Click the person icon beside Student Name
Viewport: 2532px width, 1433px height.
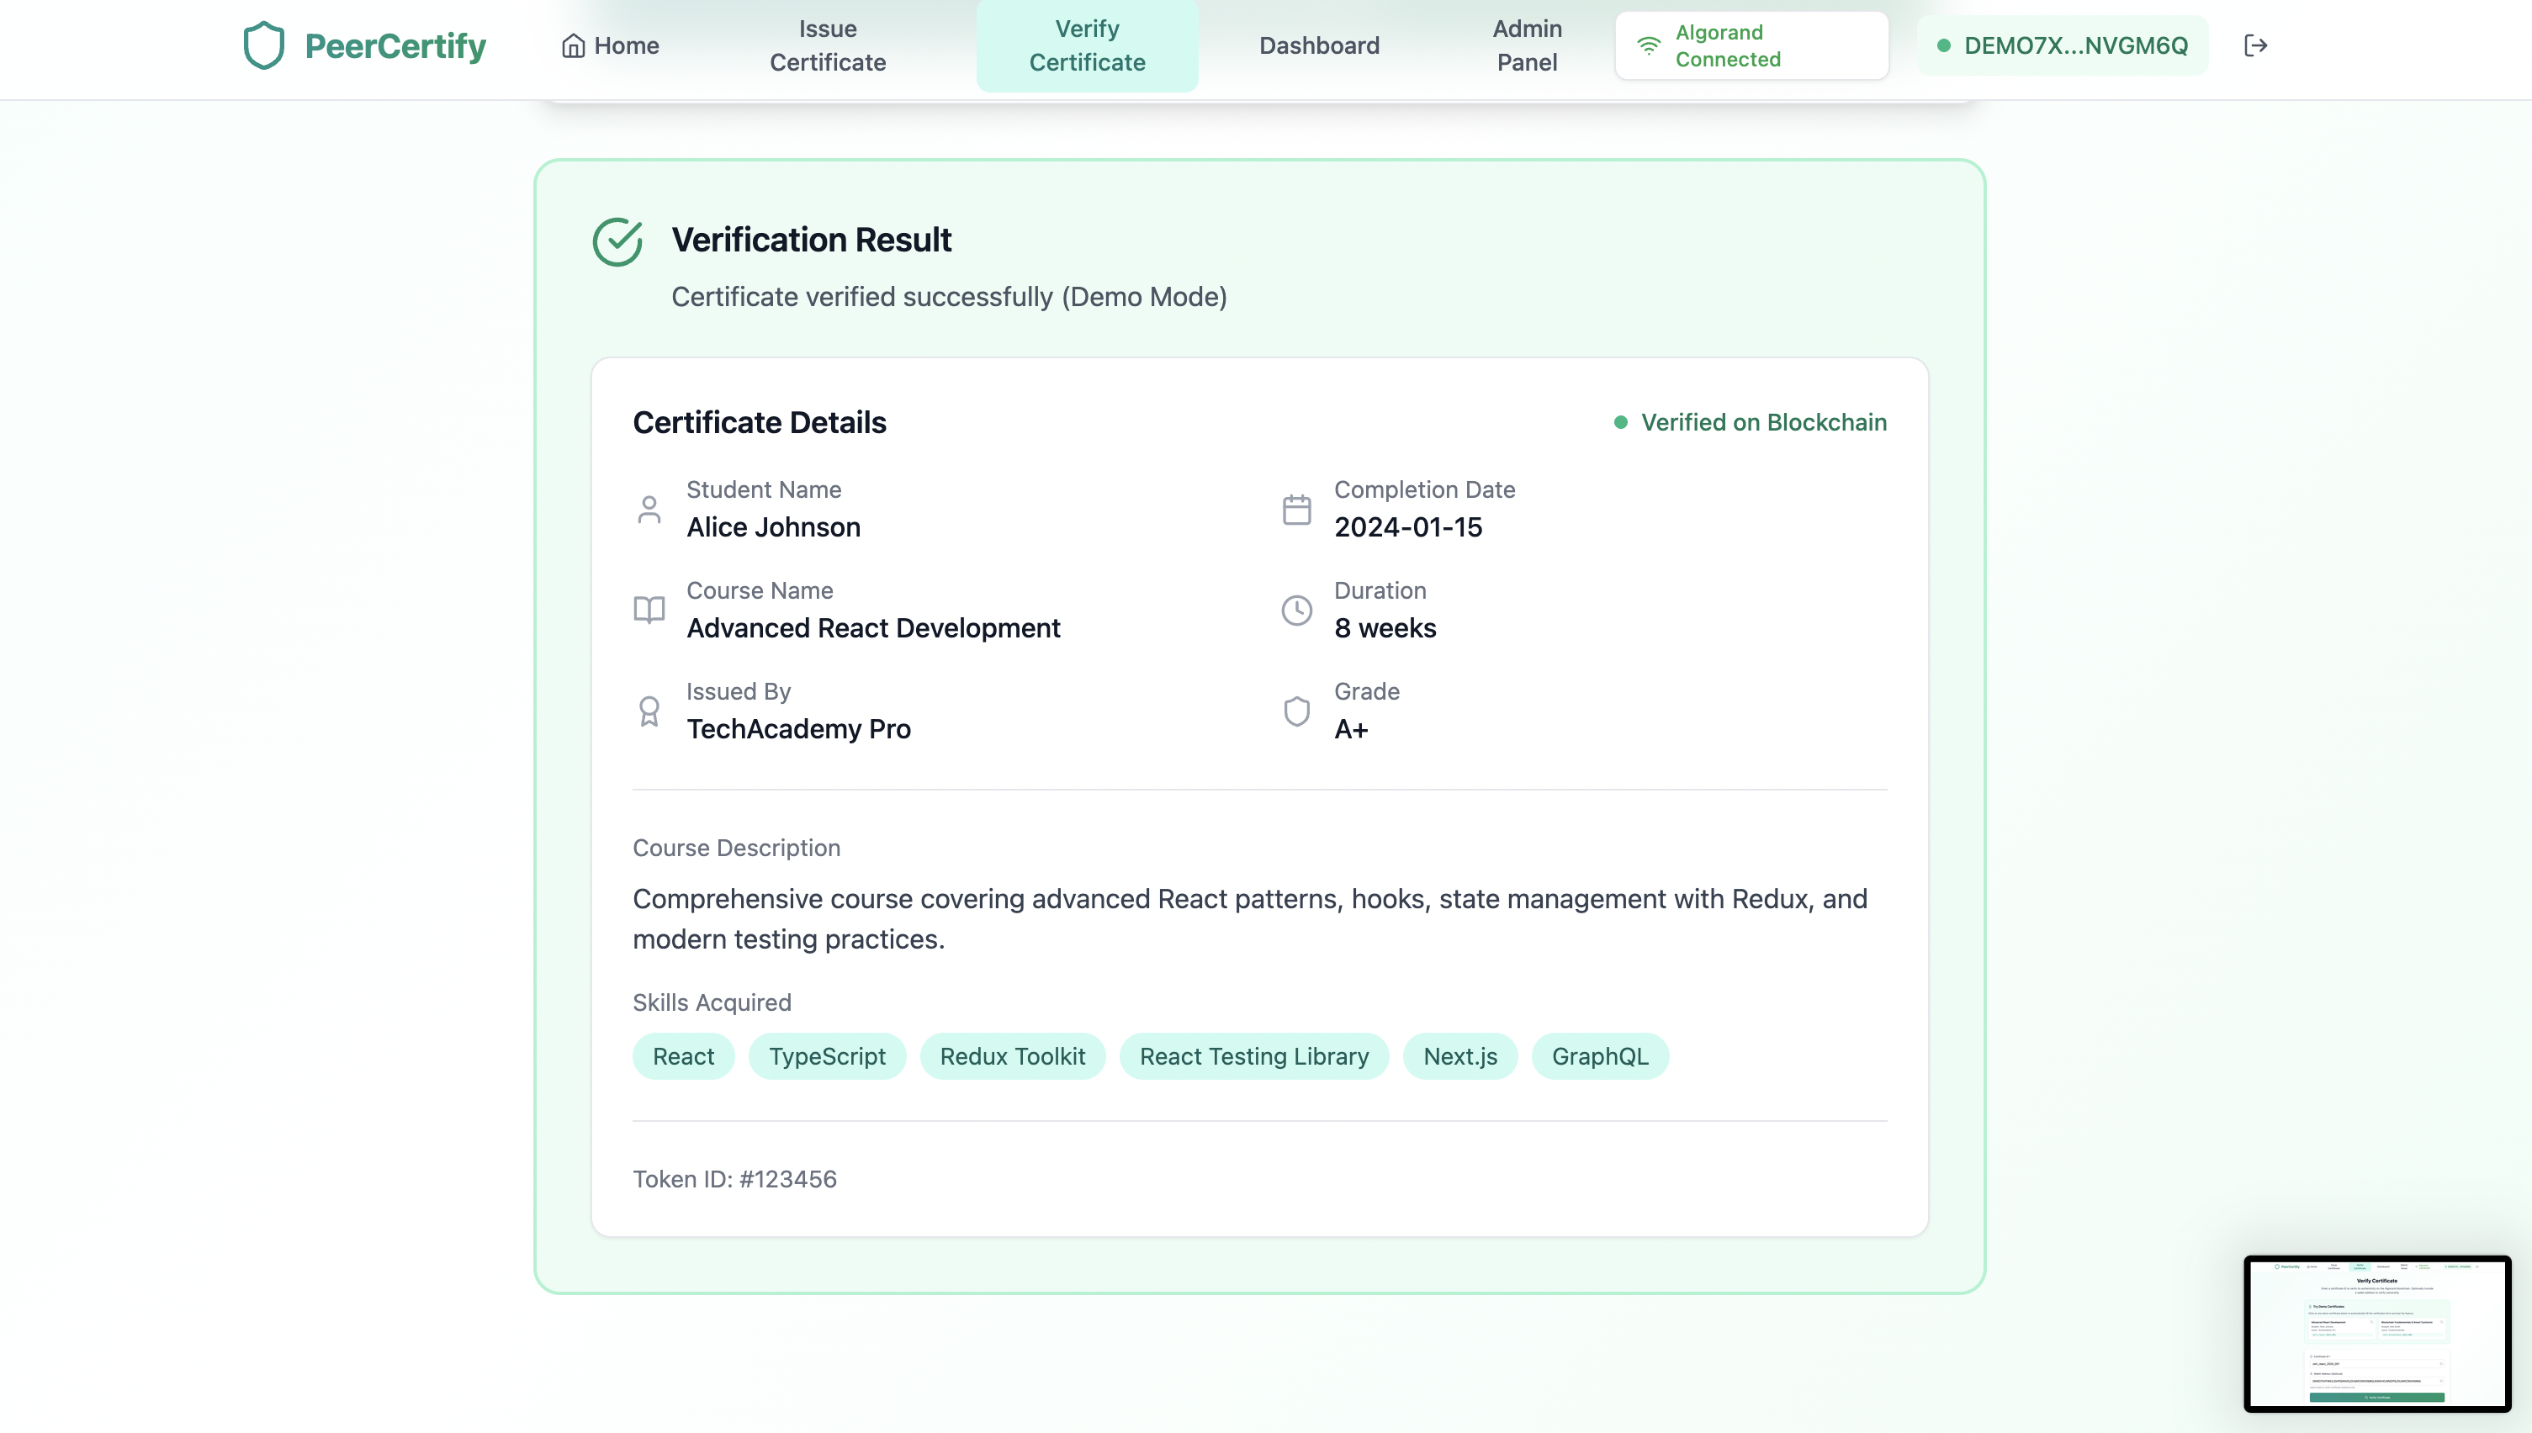click(649, 509)
